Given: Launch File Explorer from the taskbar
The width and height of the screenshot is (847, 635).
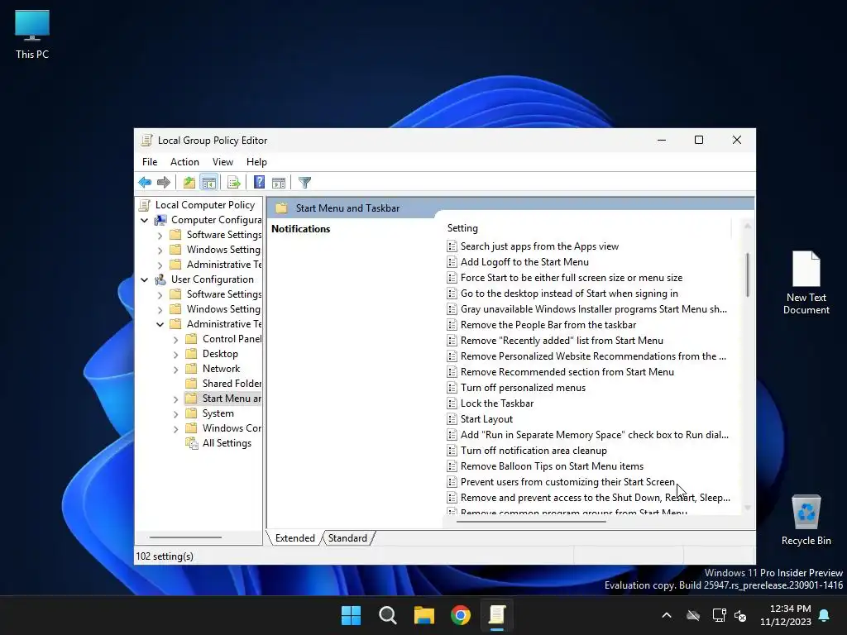Looking at the screenshot, I should (424, 615).
